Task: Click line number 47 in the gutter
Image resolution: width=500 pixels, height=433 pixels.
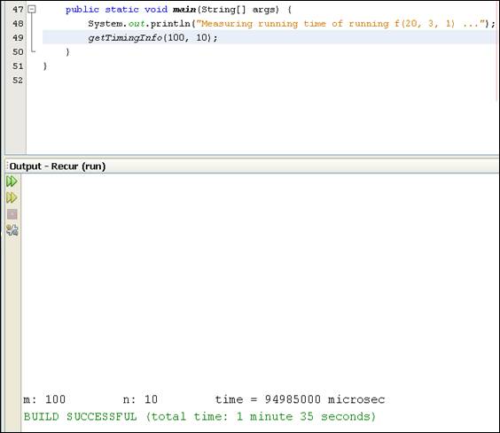Action: (x=18, y=10)
